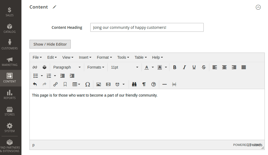Toggle underline formatting
268x155 pixels.
click(x=194, y=67)
